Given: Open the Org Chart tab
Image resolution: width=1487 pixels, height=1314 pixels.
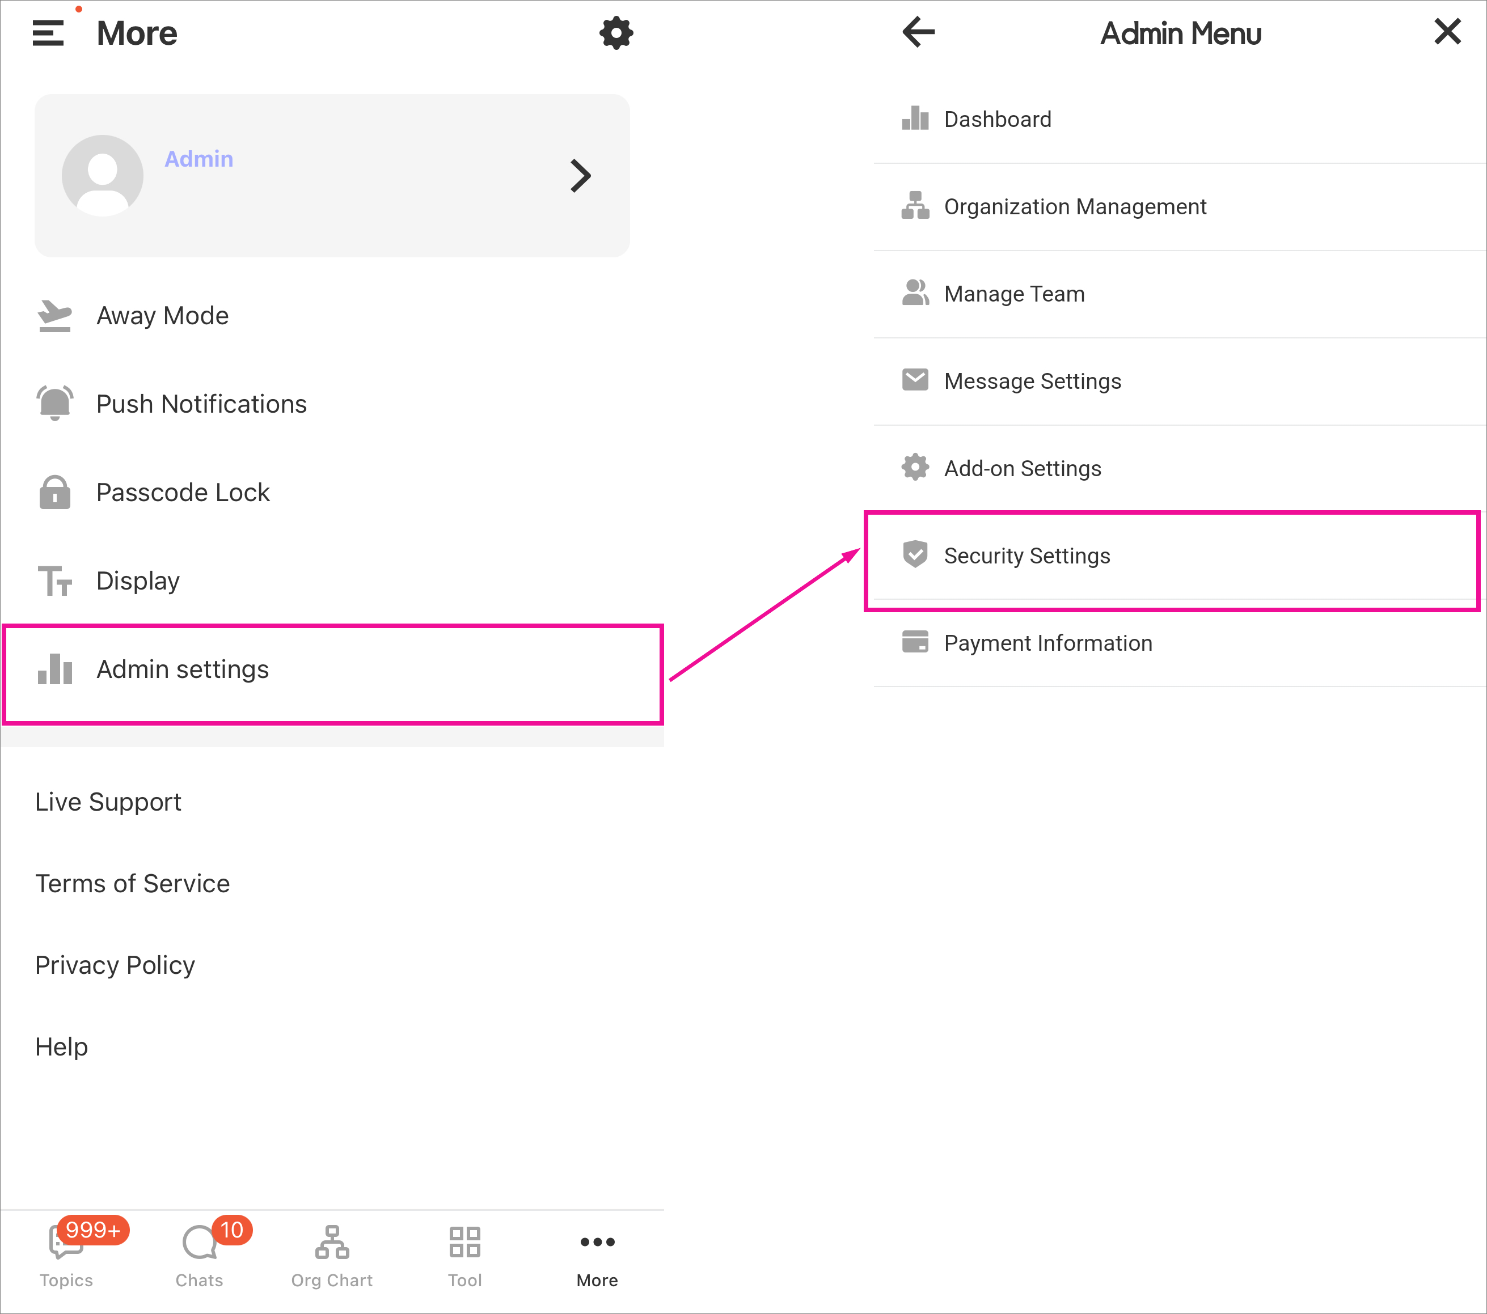Looking at the screenshot, I should (332, 1253).
